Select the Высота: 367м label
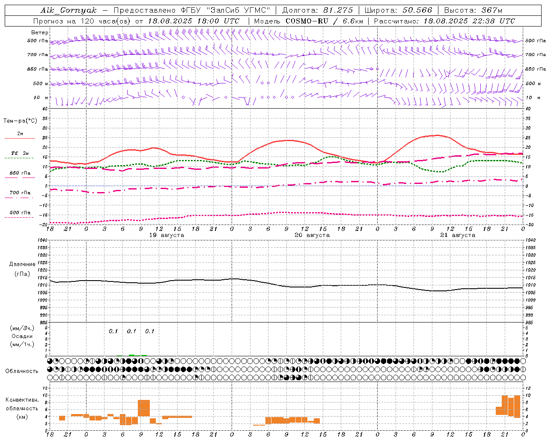 pos(473,10)
